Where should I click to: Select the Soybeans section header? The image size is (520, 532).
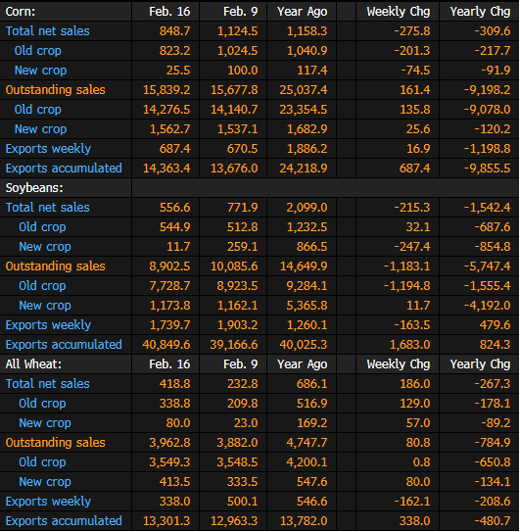(34, 188)
